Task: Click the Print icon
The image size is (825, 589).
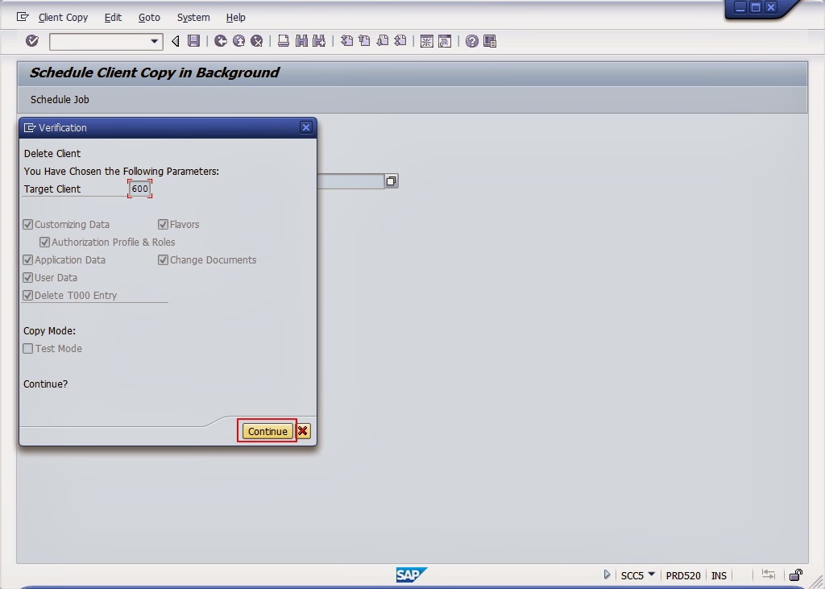Action: pyautogui.click(x=284, y=41)
